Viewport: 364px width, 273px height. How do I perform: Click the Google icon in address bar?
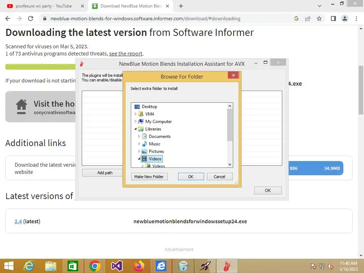[x=296, y=18]
